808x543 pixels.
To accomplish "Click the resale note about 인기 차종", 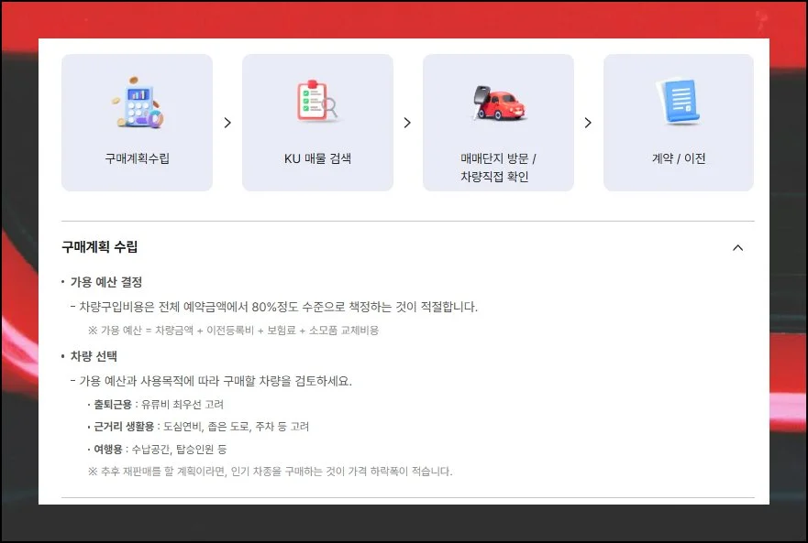I will [270, 472].
